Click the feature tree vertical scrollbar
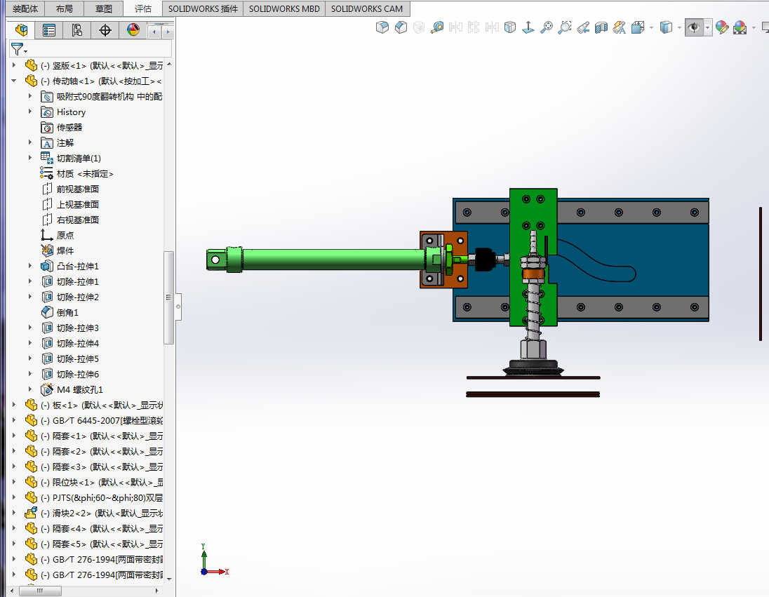769x597 pixels. click(168, 297)
